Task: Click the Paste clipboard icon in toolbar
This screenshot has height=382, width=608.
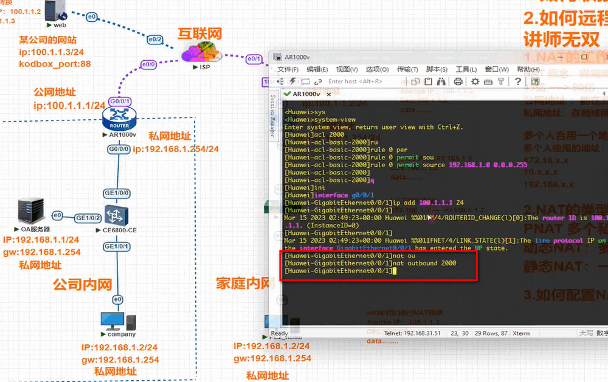Action: pyautogui.click(x=428, y=82)
